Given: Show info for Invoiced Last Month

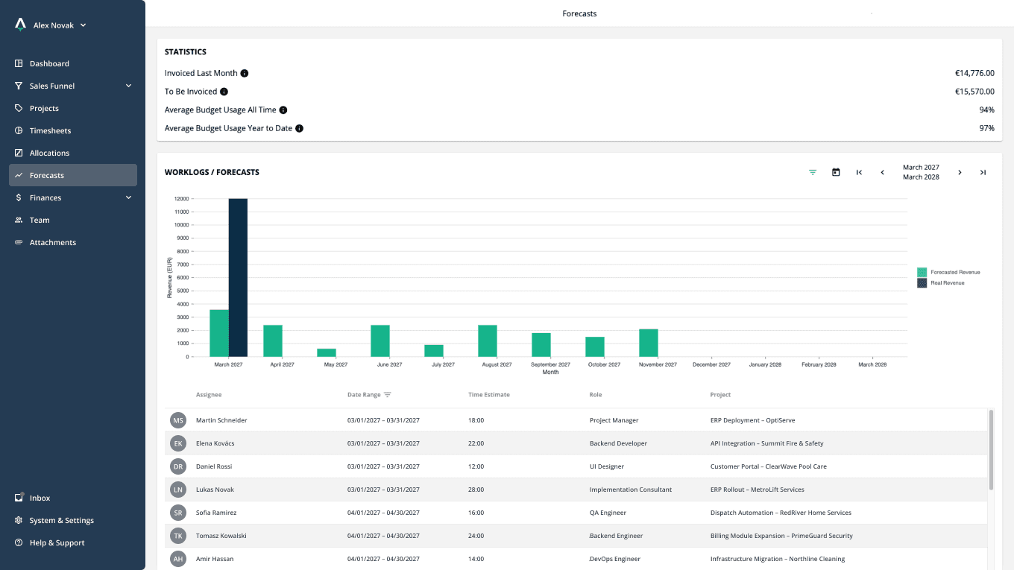Looking at the screenshot, I should point(245,73).
